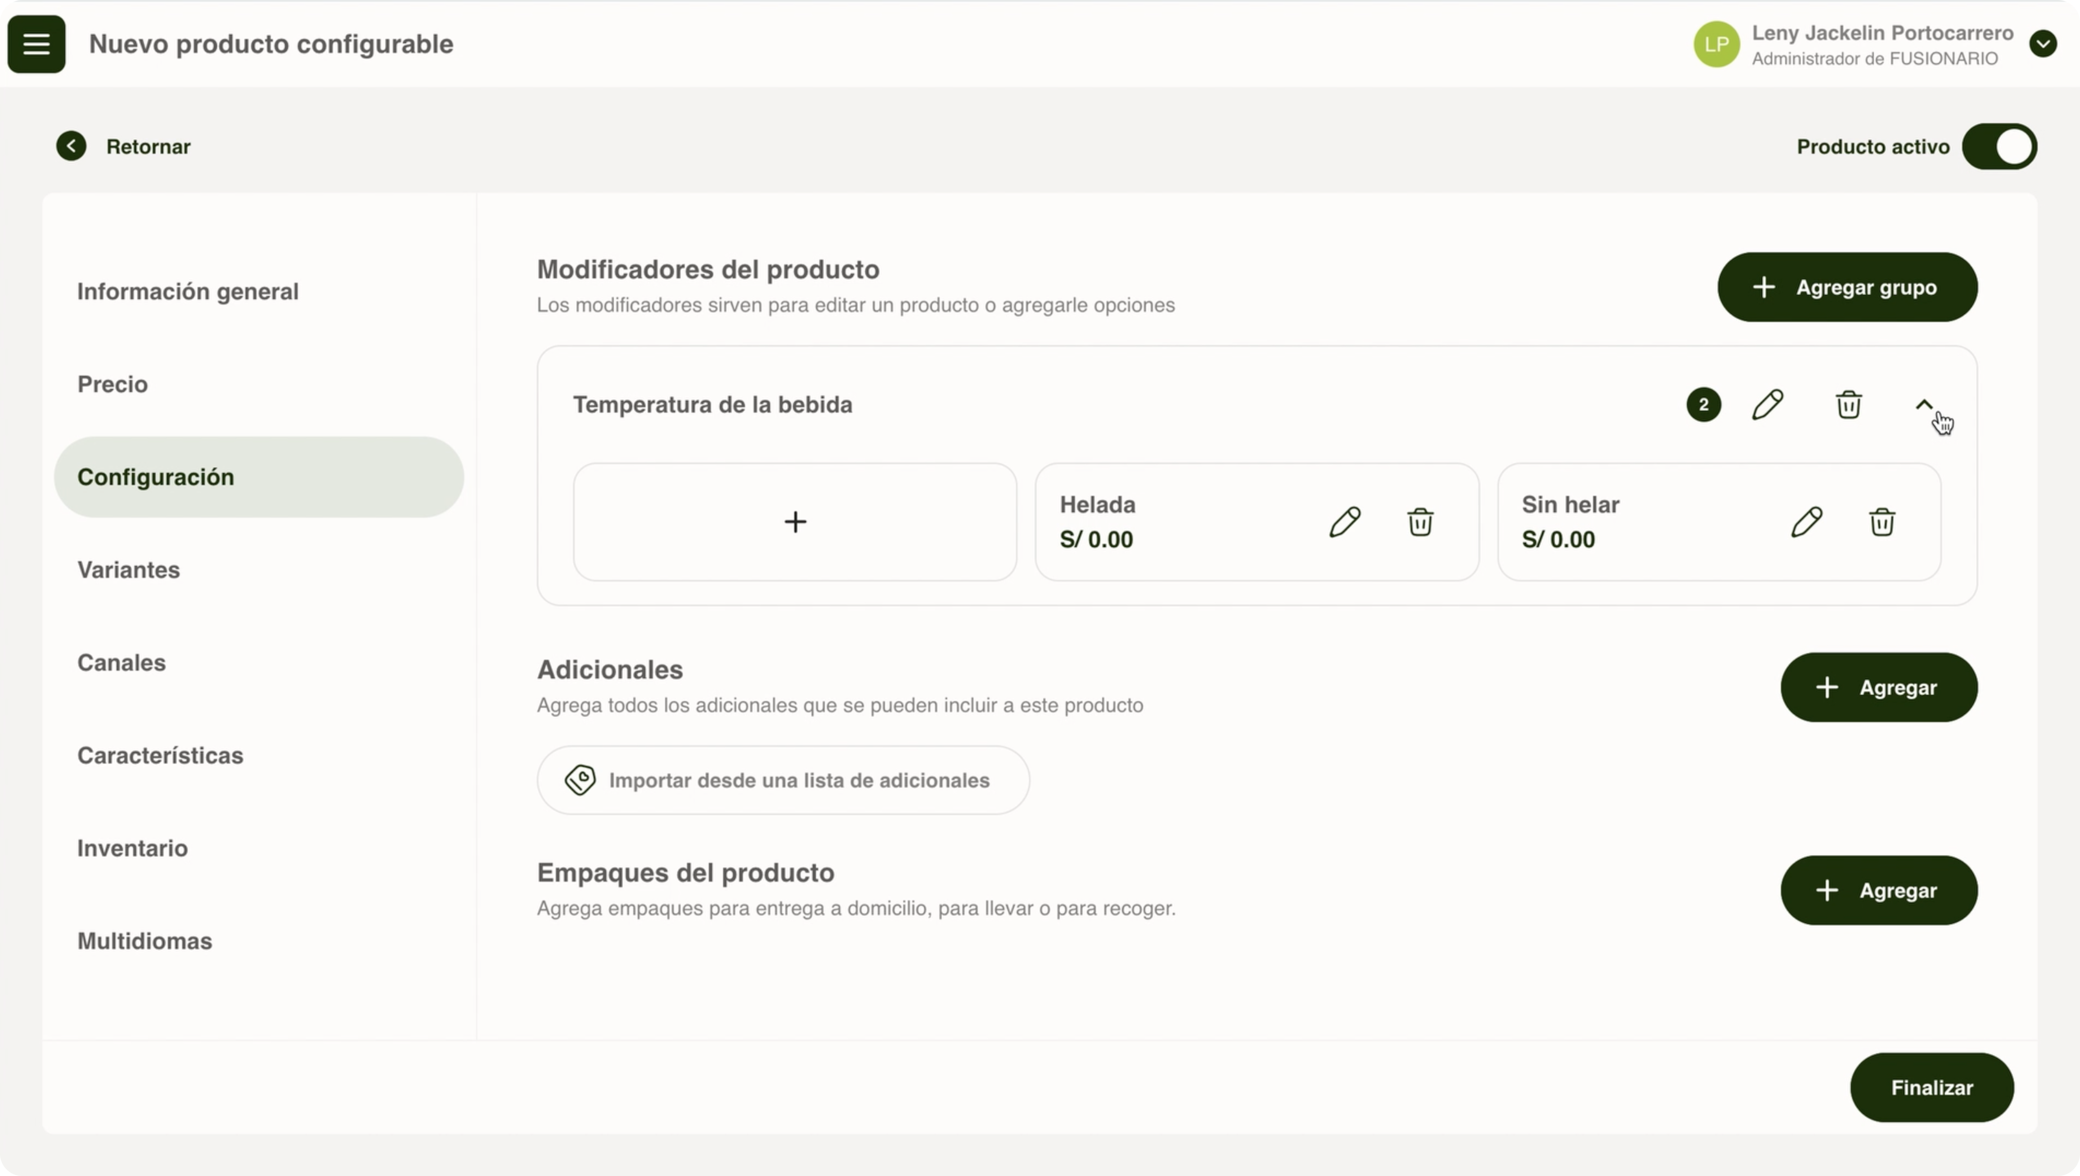Viewport: 2080px width, 1176px height.
Task: Collapse the Temperatura de la bebida group
Action: [x=1924, y=405]
